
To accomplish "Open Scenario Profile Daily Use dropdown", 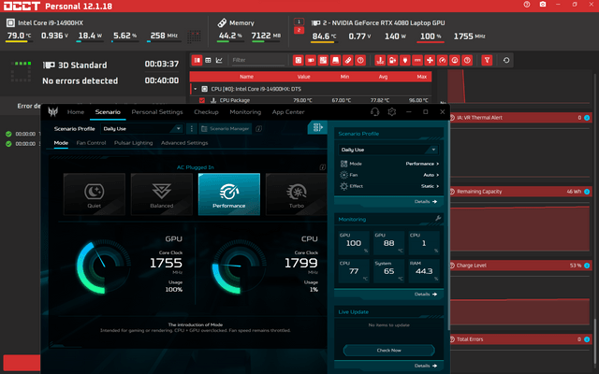I will [142, 129].
